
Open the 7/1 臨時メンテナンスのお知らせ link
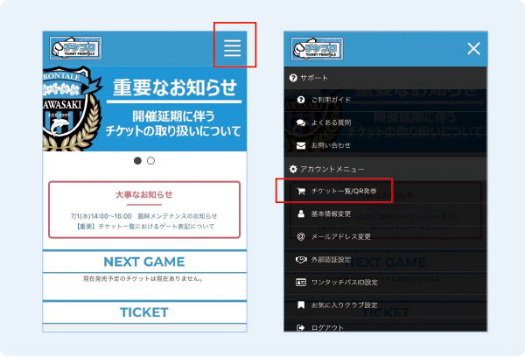pos(144,216)
